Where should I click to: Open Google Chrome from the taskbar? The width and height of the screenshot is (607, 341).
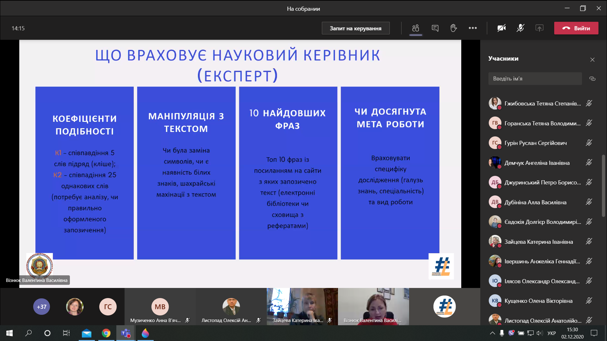(x=106, y=333)
